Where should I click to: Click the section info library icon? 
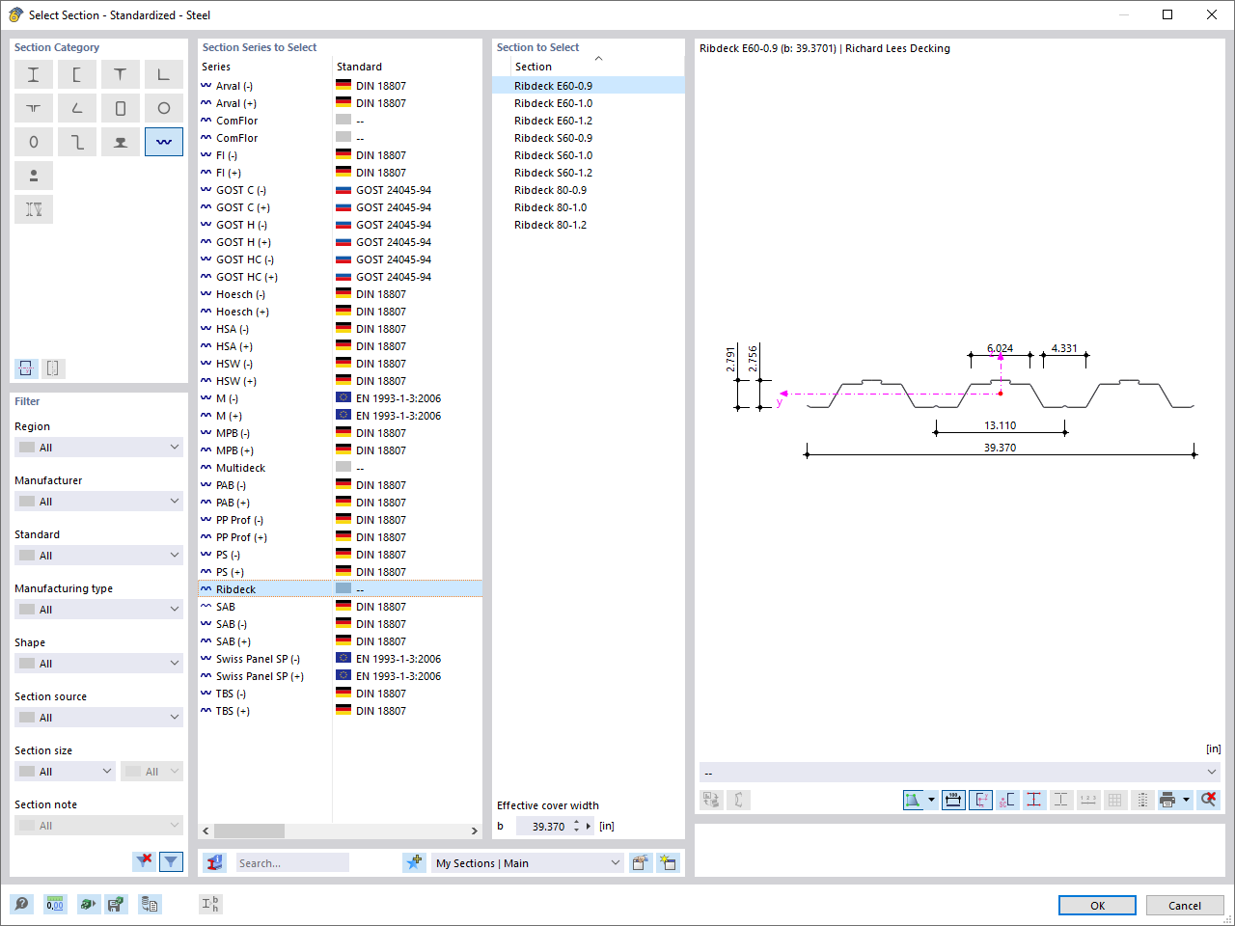coord(214,862)
